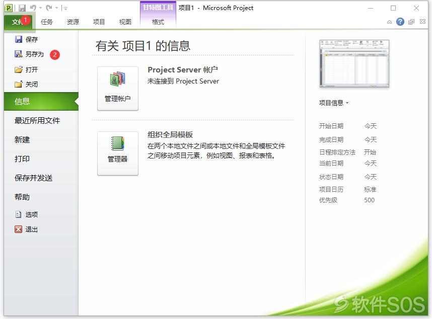The width and height of the screenshot is (432, 319).
Task: Click the Undo arrow in title bar
Action: 33,8
